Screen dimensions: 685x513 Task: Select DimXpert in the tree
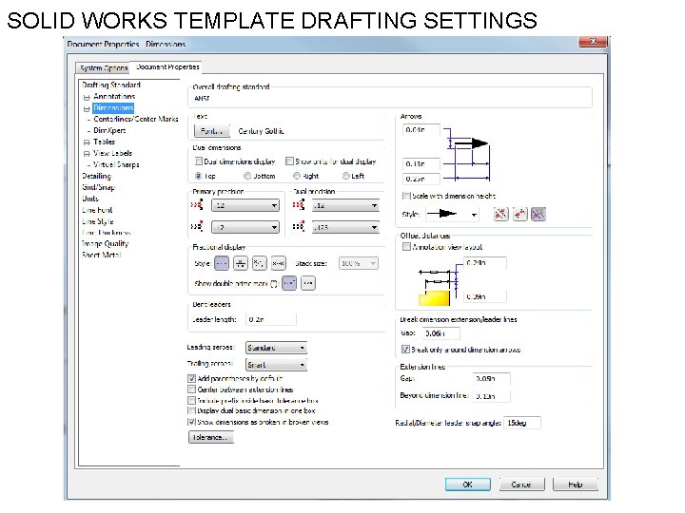pyautogui.click(x=109, y=130)
